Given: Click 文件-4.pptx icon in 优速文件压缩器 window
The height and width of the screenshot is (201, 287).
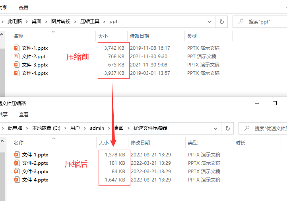Looking at the screenshot, I should coord(17,180).
